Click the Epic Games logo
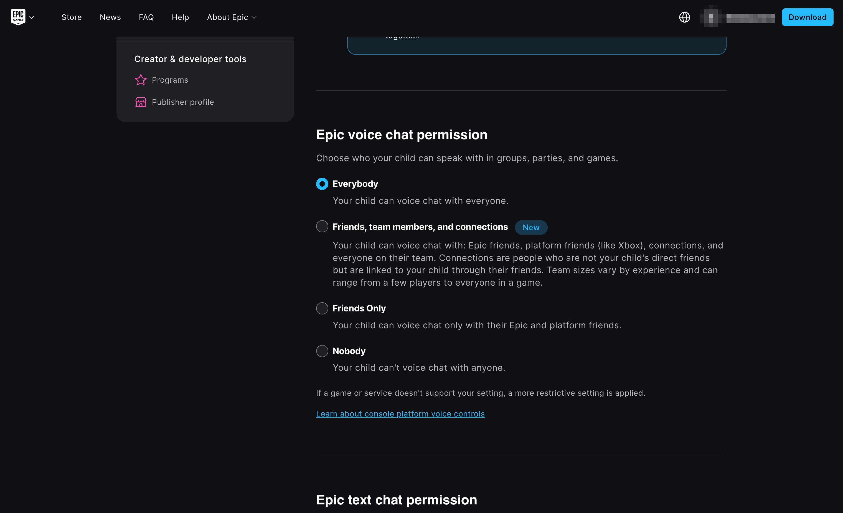Screen dimensions: 843x513 pos(18,17)
